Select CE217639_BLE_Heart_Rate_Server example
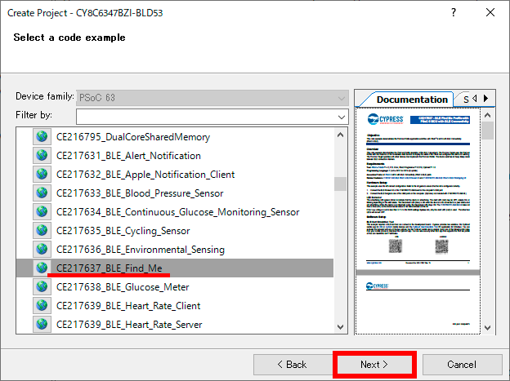Screen dimensions: 510x381 coord(129,325)
